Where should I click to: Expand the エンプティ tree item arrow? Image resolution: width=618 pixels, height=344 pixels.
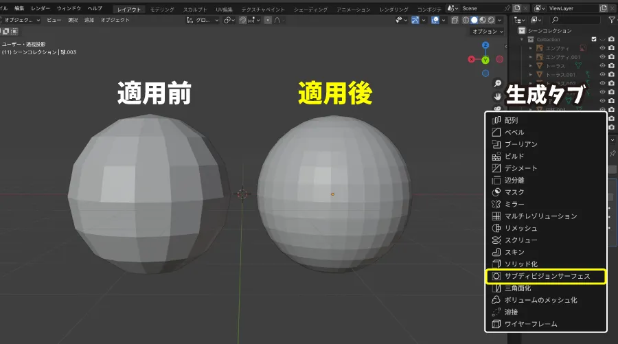tap(530, 49)
